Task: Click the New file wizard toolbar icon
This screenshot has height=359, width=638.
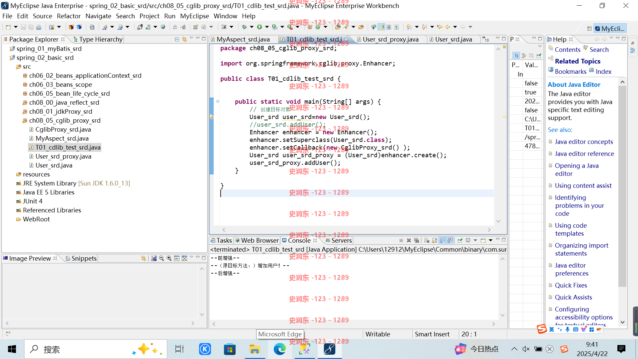Action: point(8,27)
